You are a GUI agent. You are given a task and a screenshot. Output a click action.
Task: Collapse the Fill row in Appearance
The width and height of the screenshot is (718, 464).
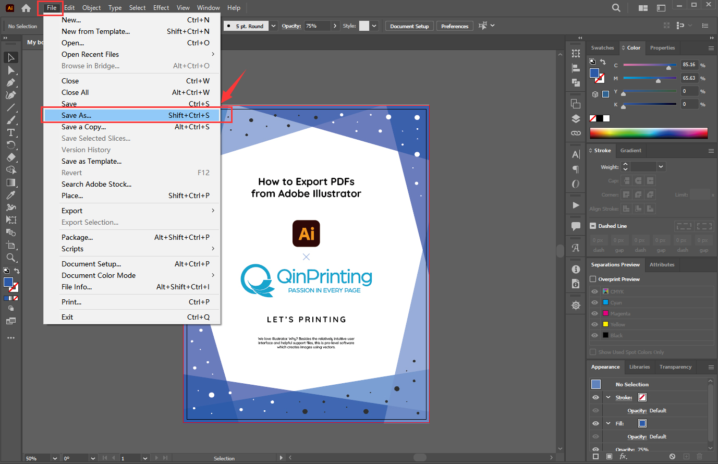608,423
